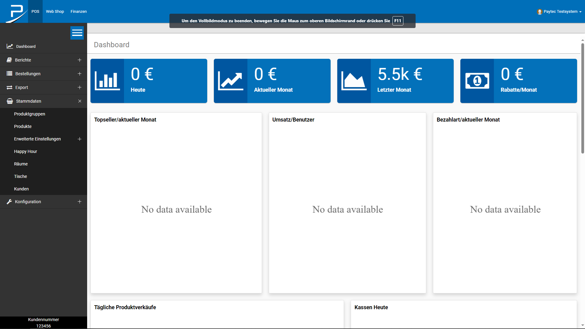Open the Finanzen top menu

[79, 12]
